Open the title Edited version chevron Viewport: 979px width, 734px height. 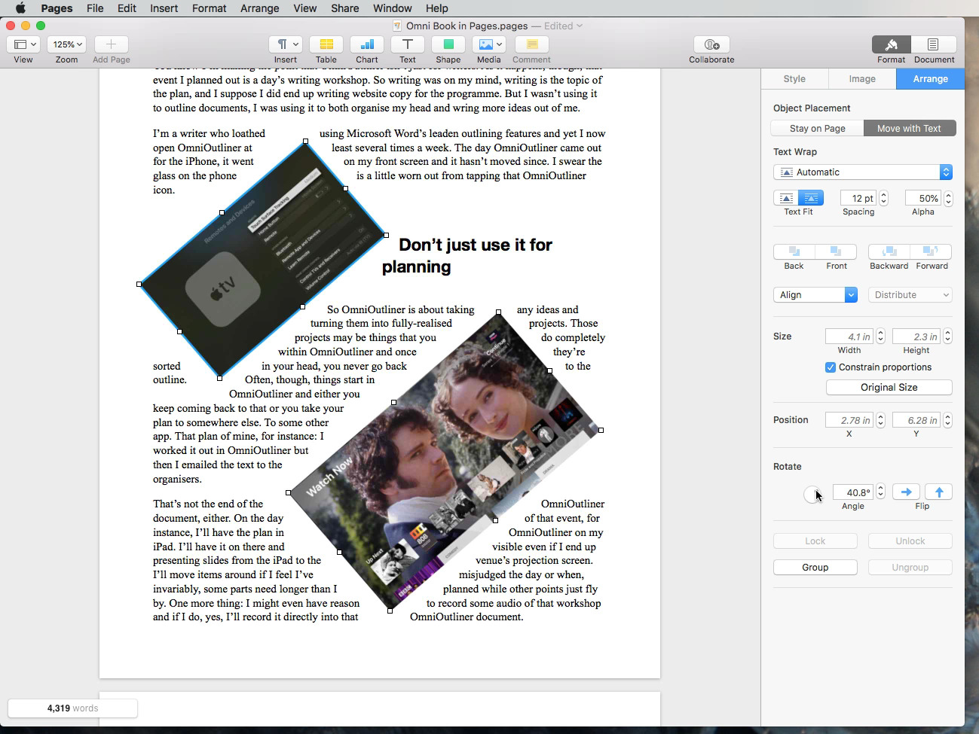click(579, 26)
